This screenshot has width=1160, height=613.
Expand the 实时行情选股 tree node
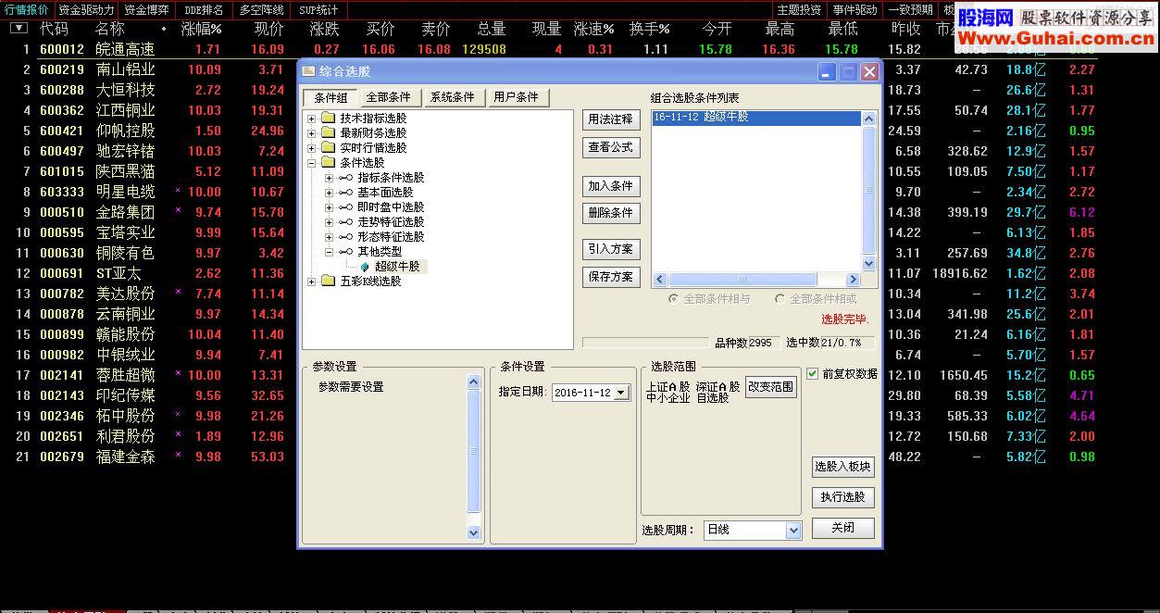(312, 148)
